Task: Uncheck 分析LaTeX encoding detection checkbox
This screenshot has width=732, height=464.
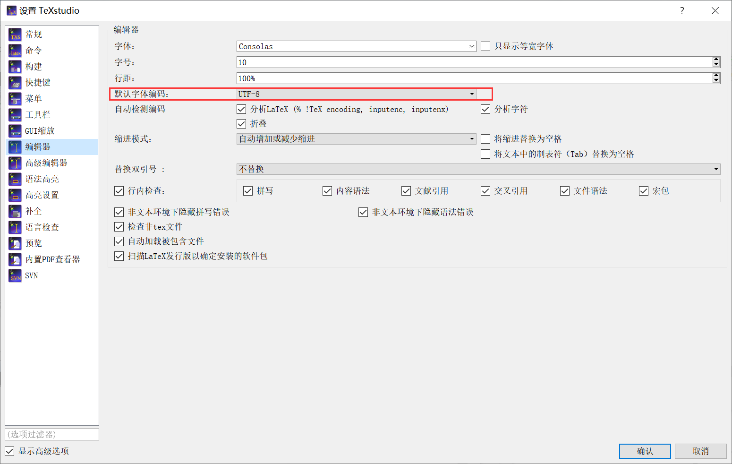Action: pos(241,109)
